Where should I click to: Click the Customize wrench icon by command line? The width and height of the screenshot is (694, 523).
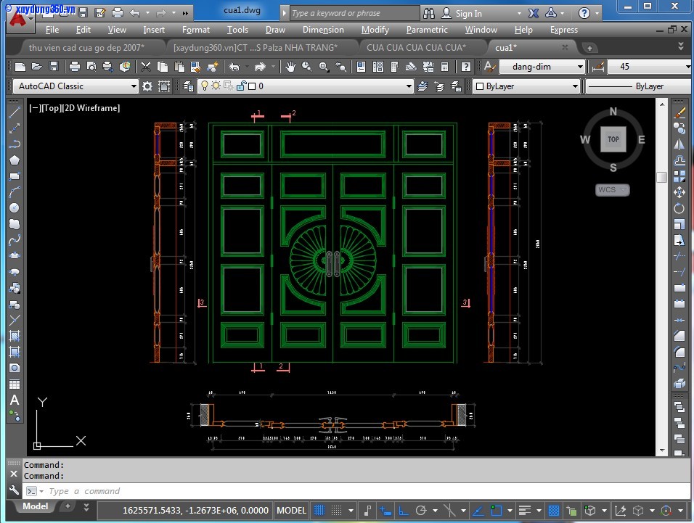pyautogui.click(x=14, y=491)
